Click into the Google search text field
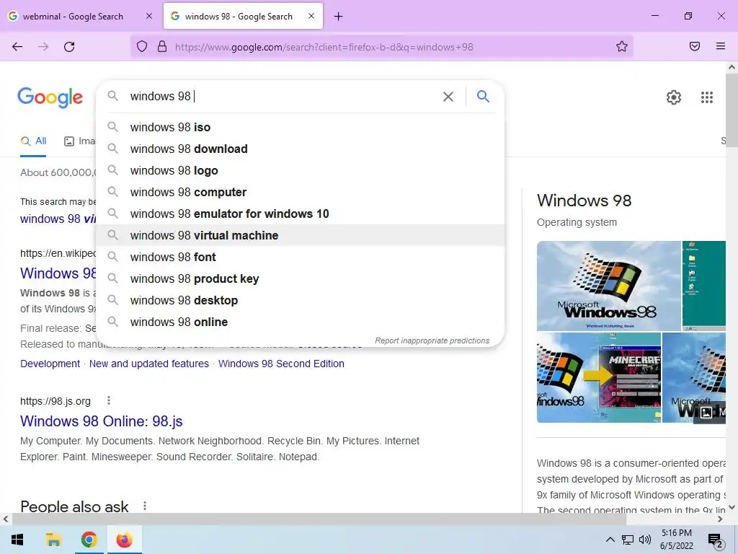The width and height of the screenshot is (738, 554). pos(283,96)
